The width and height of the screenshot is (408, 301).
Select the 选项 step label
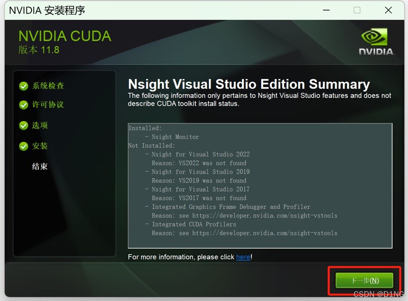point(40,125)
